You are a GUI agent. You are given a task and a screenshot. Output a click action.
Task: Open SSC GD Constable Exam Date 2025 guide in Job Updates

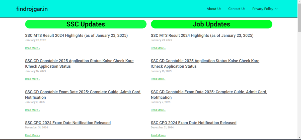[209, 95]
